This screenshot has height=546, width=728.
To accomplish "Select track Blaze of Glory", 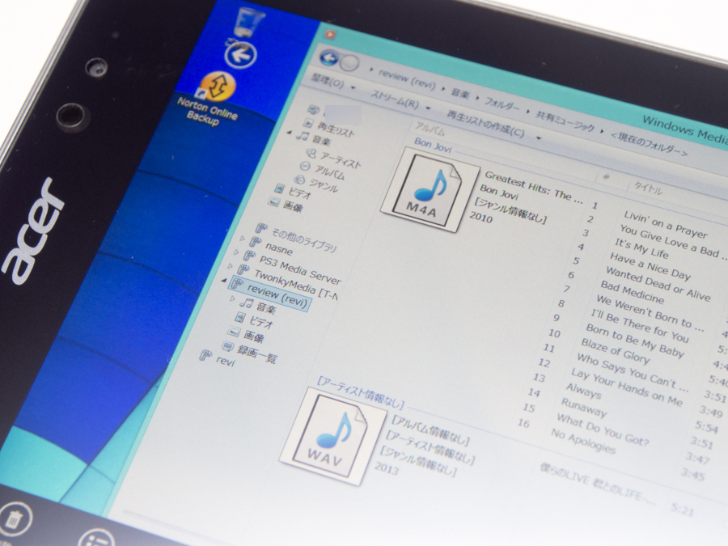I will [x=615, y=350].
